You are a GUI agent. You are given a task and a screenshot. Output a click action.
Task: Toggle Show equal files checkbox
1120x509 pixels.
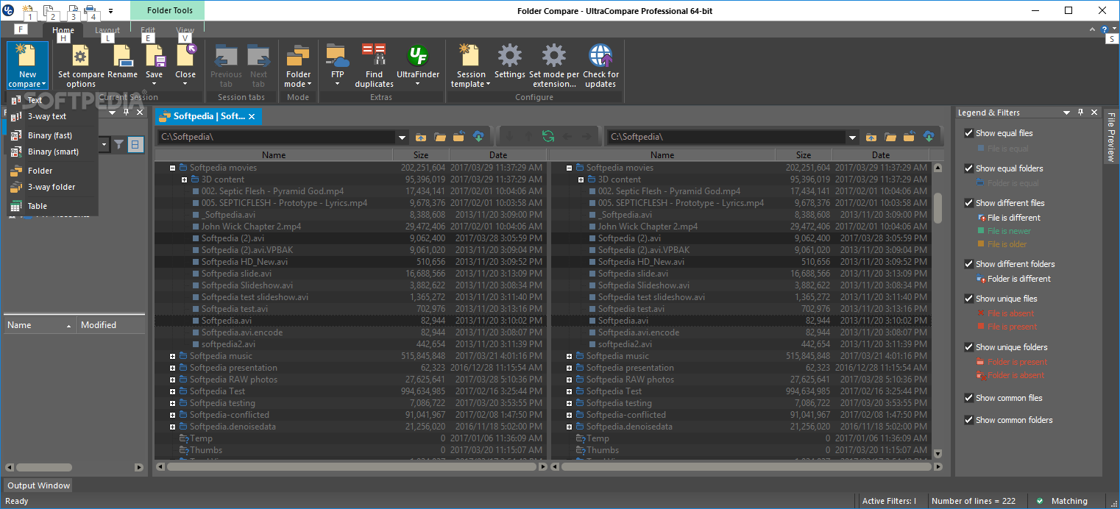point(969,133)
